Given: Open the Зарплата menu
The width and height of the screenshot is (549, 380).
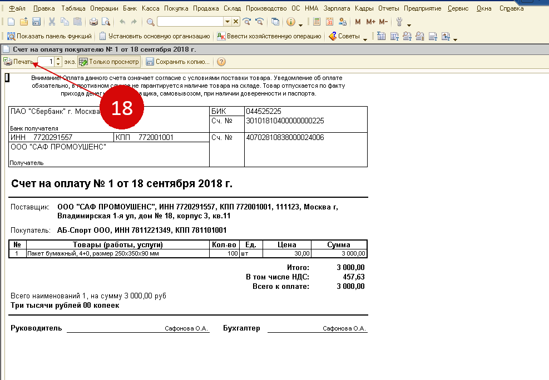Looking at the screenshot, I should pyautogui.click(x=337, y=8).
